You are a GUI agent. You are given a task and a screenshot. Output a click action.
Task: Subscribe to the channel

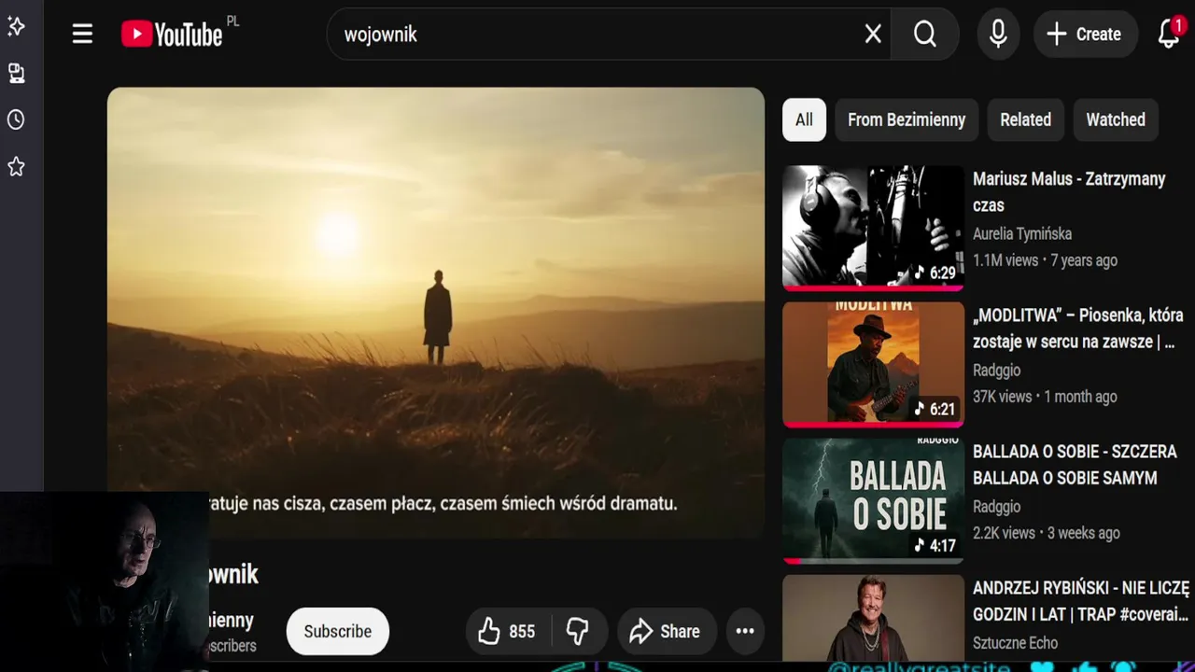point(338,631)
